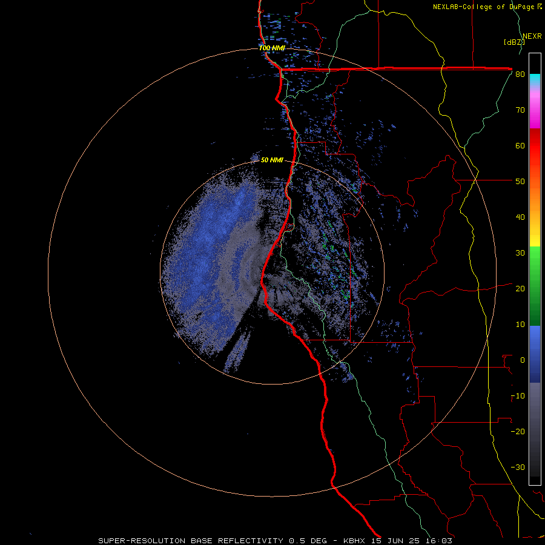The height and width of the screenshot is (545, 545).
Task: Click the -10 value on dBZ scale
Action: tap(518, 396)
